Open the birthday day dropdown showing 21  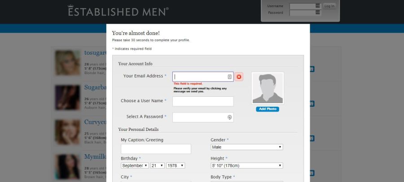tap(158, 165)
